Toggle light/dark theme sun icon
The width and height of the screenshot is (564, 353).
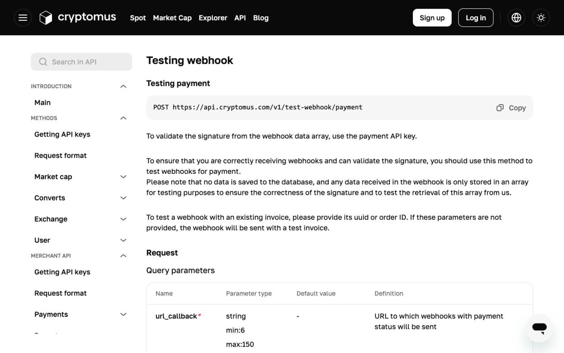tap(541, 18)
